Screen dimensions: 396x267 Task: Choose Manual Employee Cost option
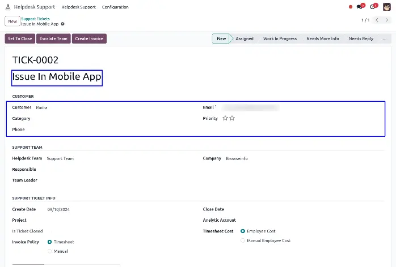[243, 240]
